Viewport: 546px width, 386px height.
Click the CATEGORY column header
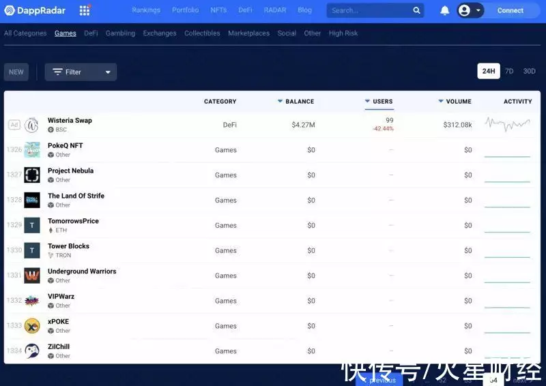pyautogui.click(x=220, y=102)
